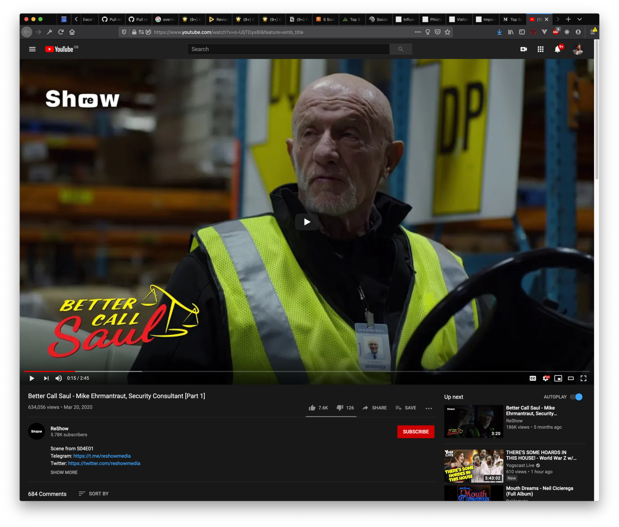The width and height of the screenshot is (619, 527).
Task: Open Telegram reshowmedia link
Action: click(102, 456)
